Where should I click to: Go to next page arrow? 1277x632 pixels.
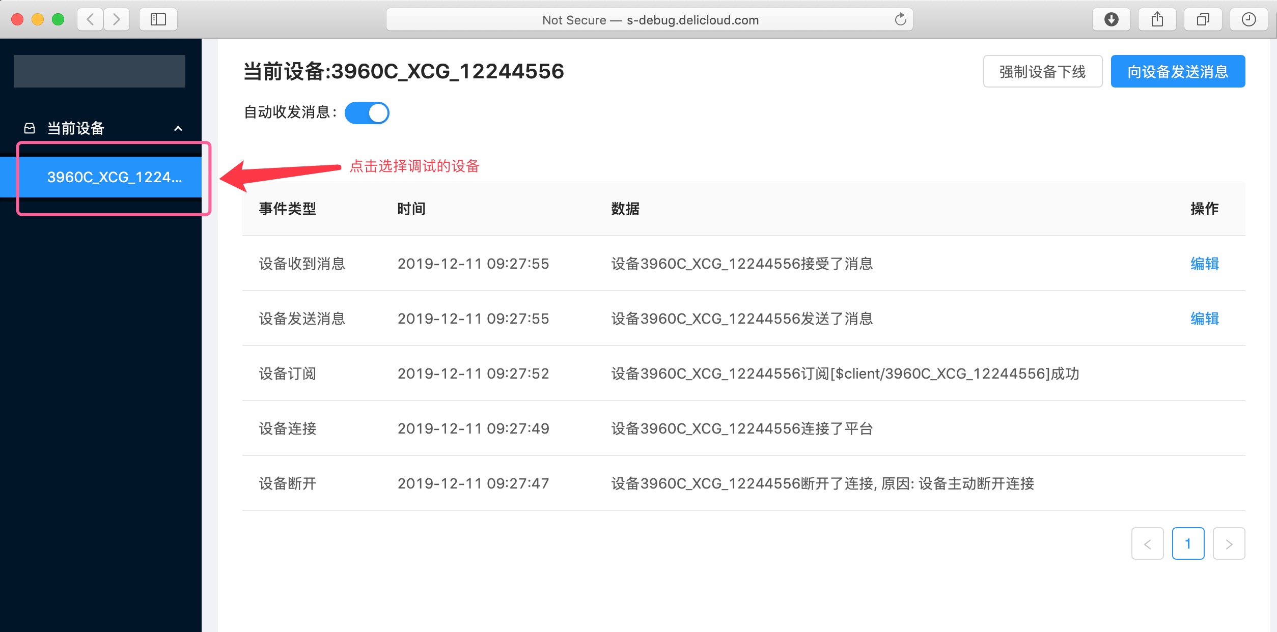[x=1229, y=544]
